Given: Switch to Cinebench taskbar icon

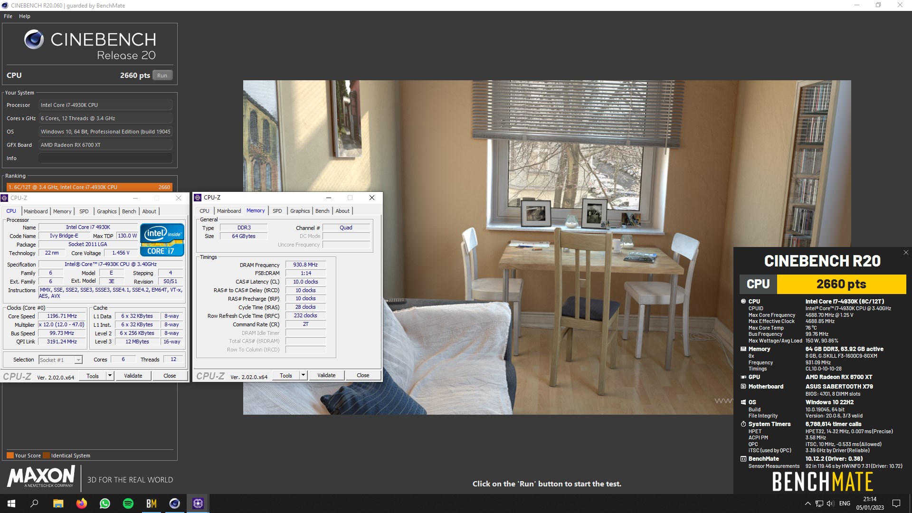Looking at the screenshot, I should (175, 503).
